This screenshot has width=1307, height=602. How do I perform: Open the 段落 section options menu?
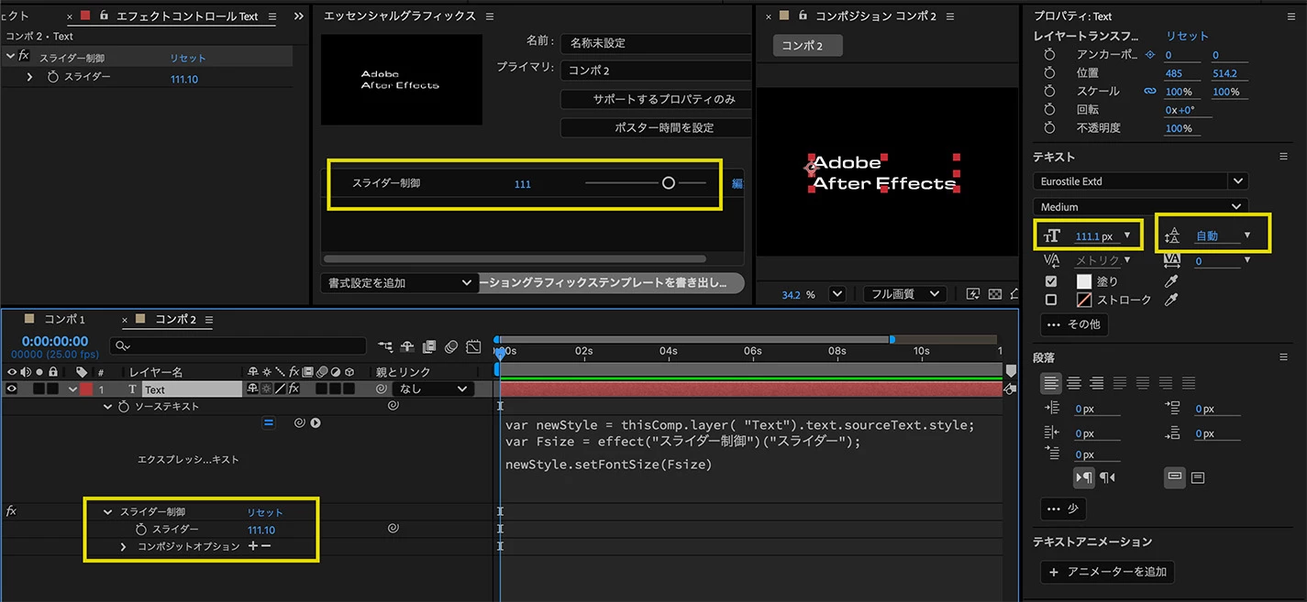1284,357
